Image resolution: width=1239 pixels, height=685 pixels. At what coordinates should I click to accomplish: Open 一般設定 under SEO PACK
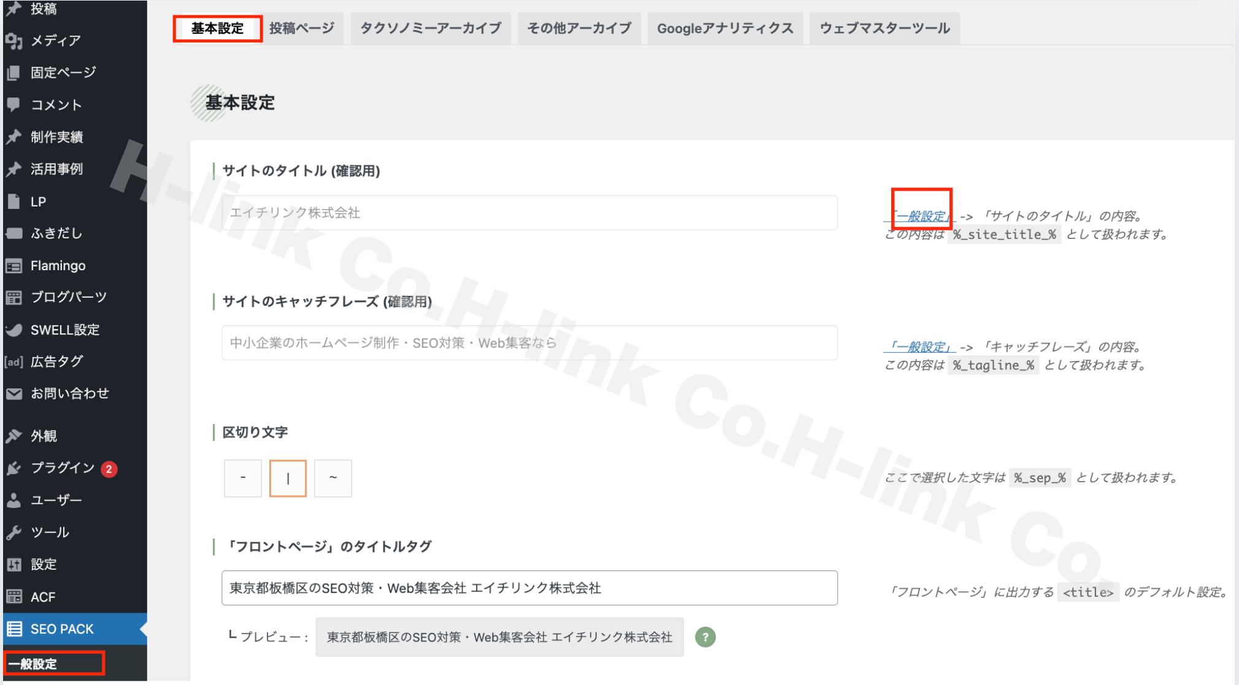(x=32, y=663)
